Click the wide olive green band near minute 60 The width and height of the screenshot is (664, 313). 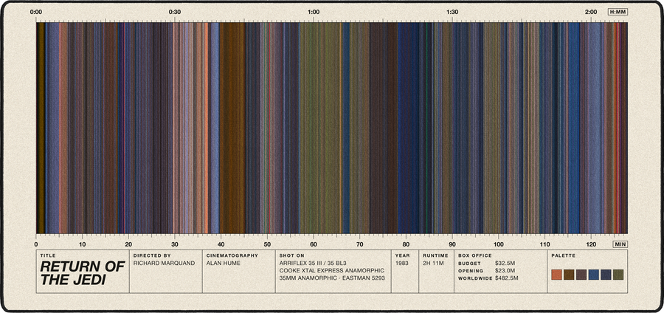tap(321, 128)
